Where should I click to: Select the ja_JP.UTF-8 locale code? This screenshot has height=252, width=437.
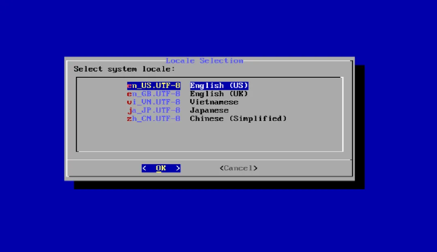click(x=154, y=110)
